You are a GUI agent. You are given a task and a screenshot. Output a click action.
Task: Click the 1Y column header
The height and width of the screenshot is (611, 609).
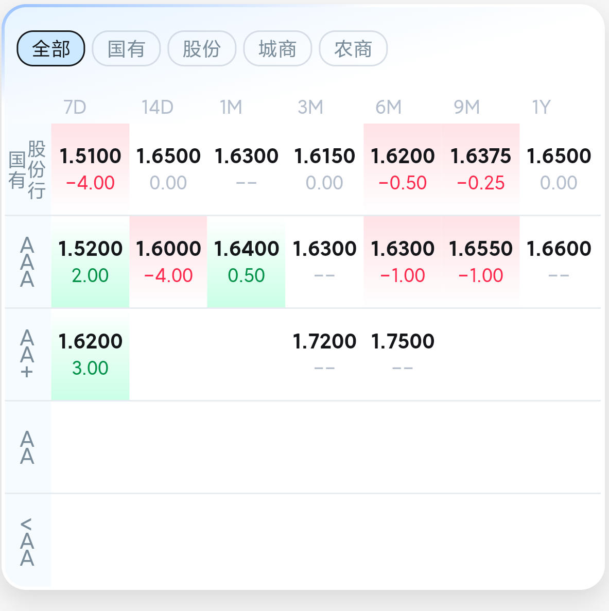coord(542,107)
